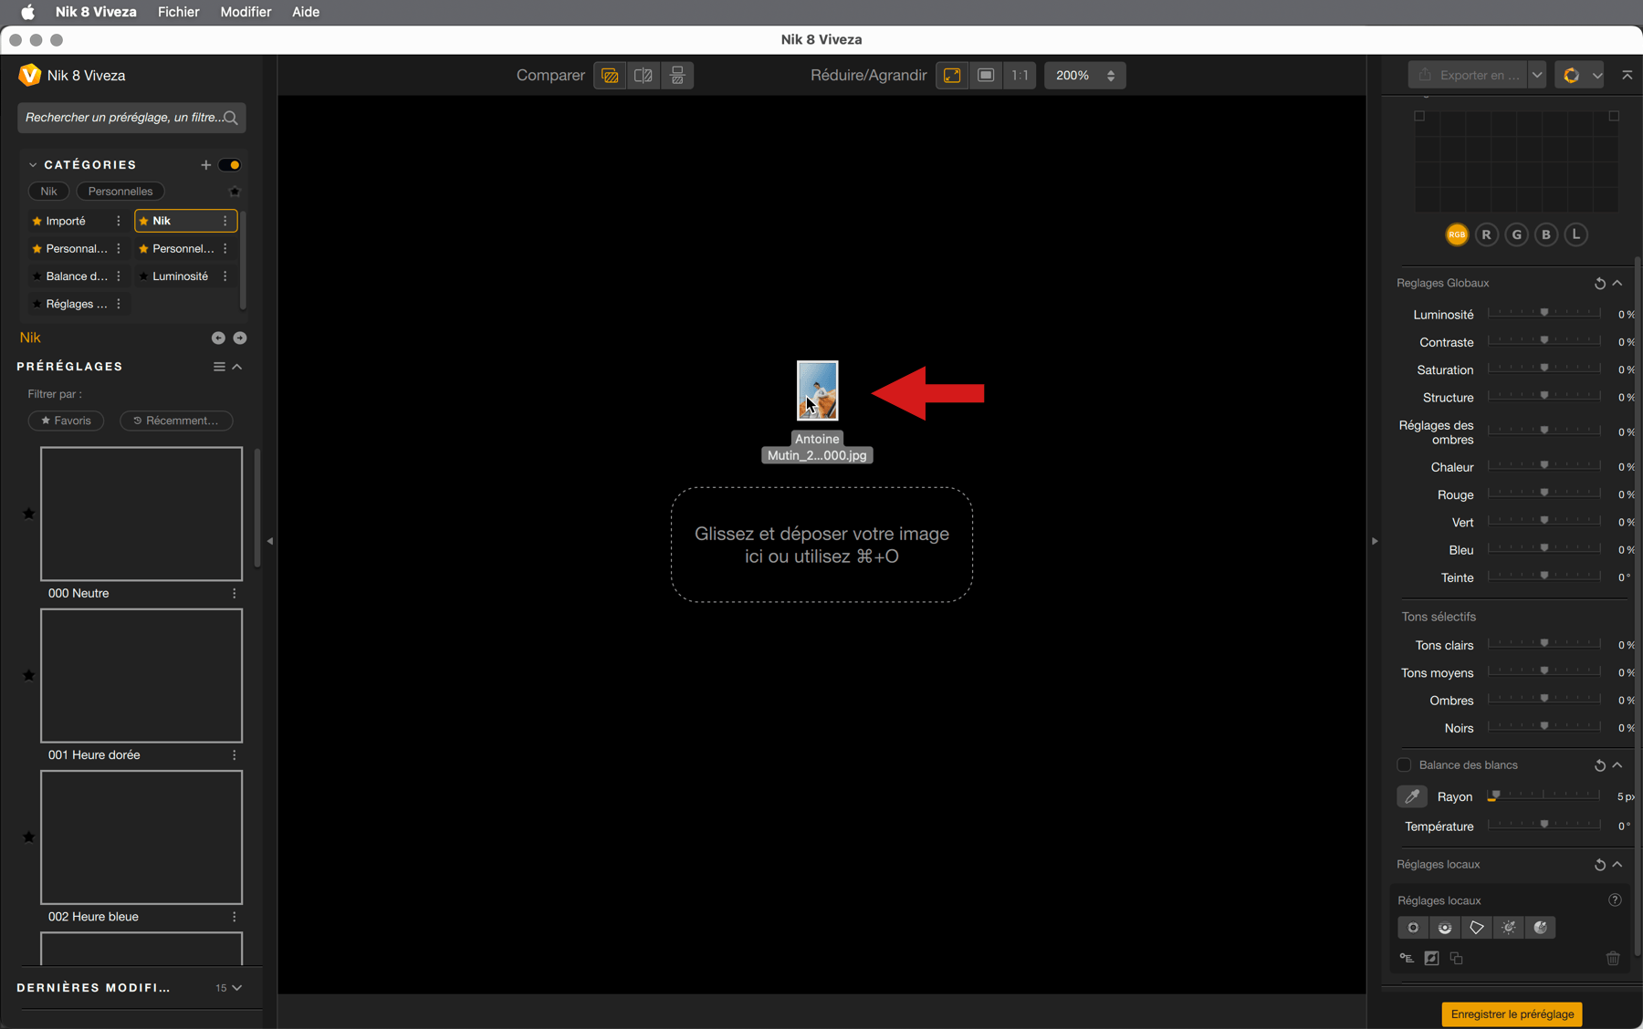
Task: Collapse the Réglages locaux section chevron
Action: tap(1617, 865)
